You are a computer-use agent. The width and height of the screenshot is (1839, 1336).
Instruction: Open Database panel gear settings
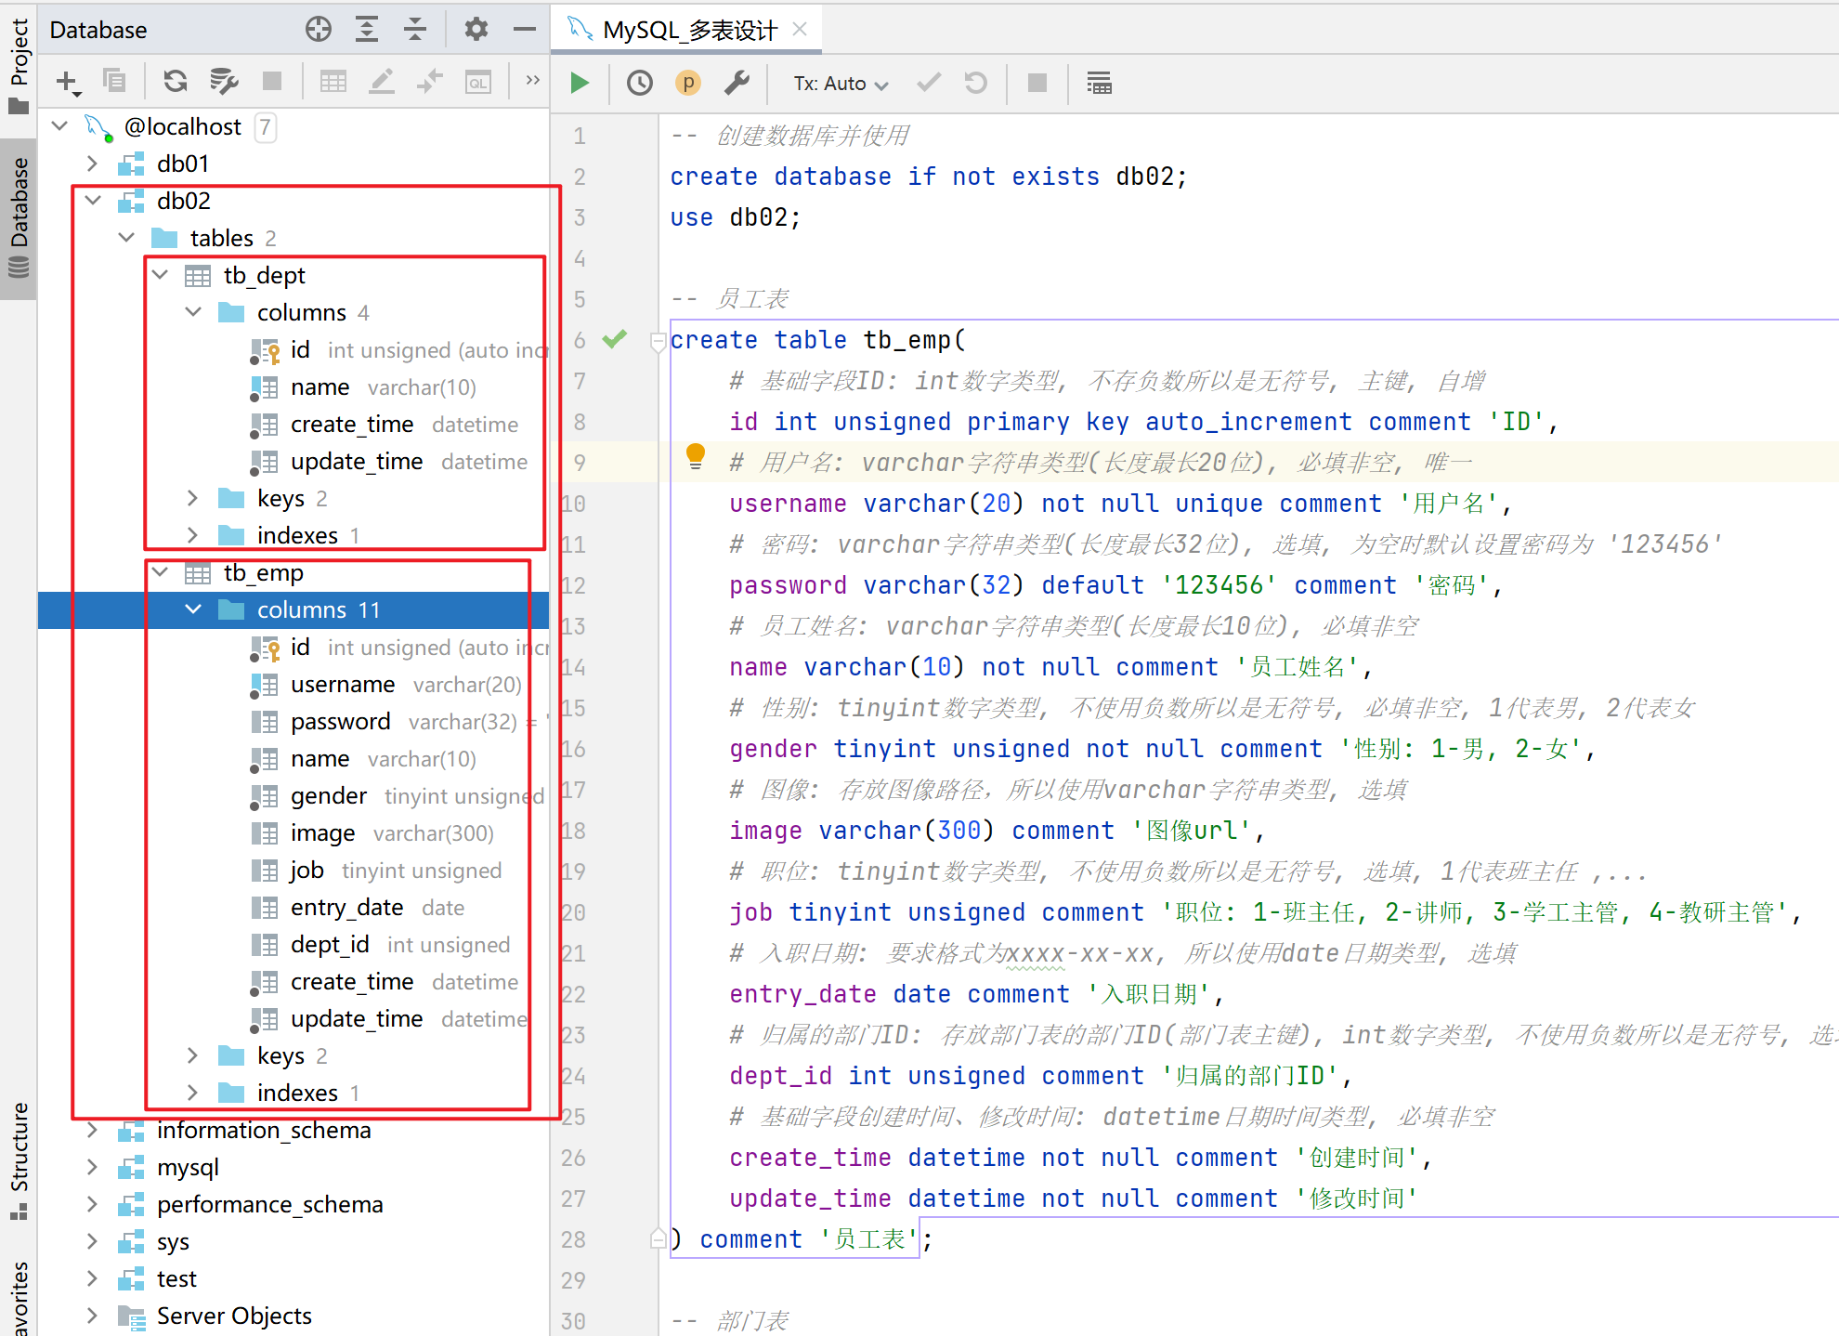(476, 30)
